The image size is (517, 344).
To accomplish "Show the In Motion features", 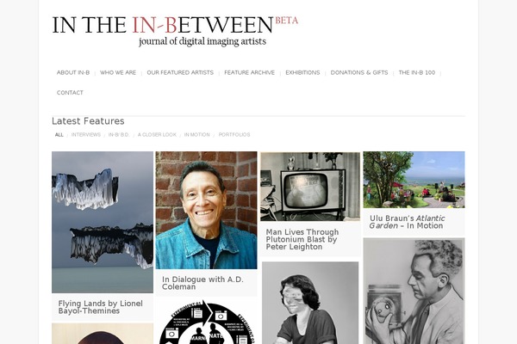I will (x=196, y=135).
